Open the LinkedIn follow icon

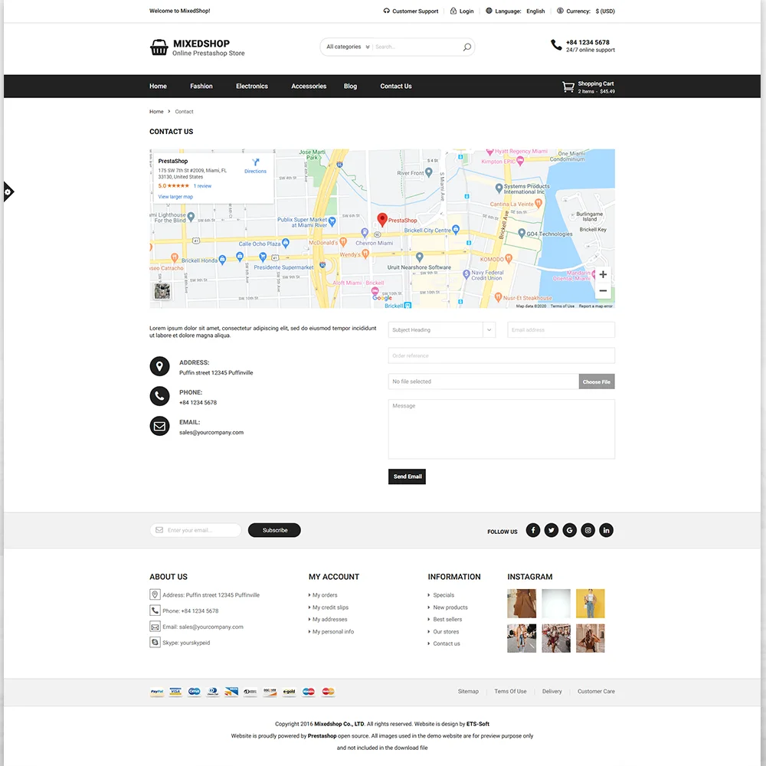[606, 530]
